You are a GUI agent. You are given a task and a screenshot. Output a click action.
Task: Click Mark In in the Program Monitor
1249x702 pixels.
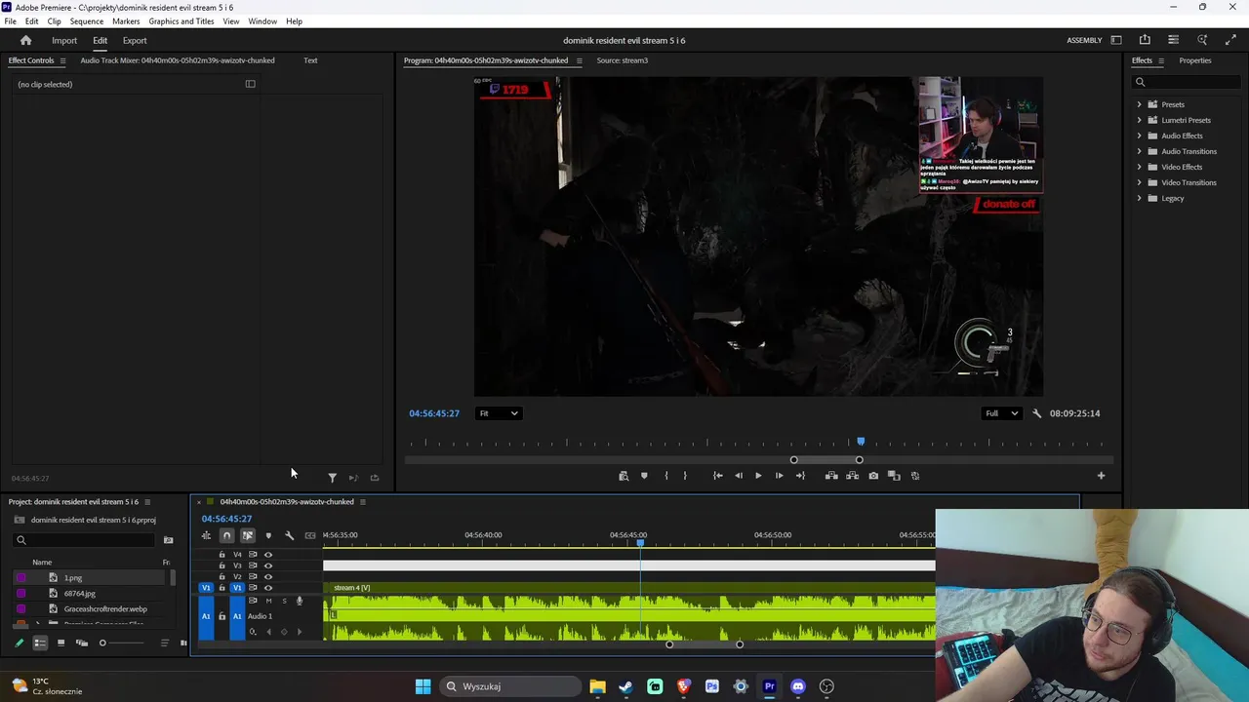666,476
